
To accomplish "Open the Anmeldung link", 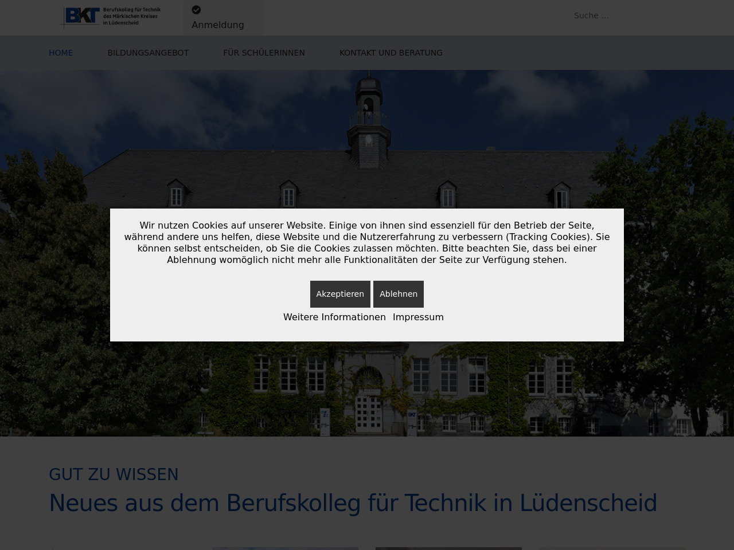I will pos(218,25).
